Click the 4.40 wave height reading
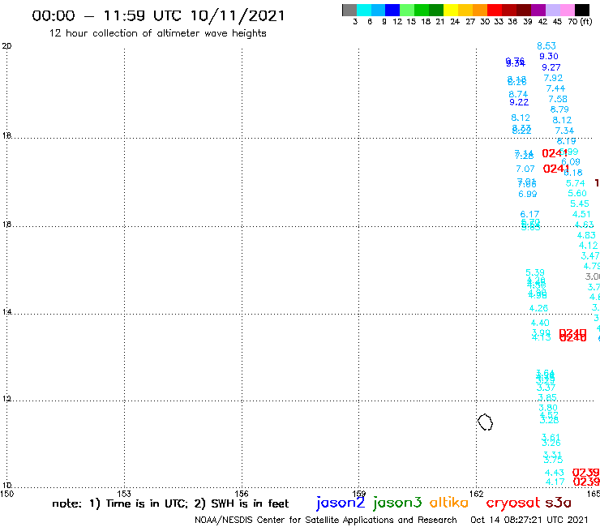Screen dimensions: 600x527 click(x=540, y=323)
